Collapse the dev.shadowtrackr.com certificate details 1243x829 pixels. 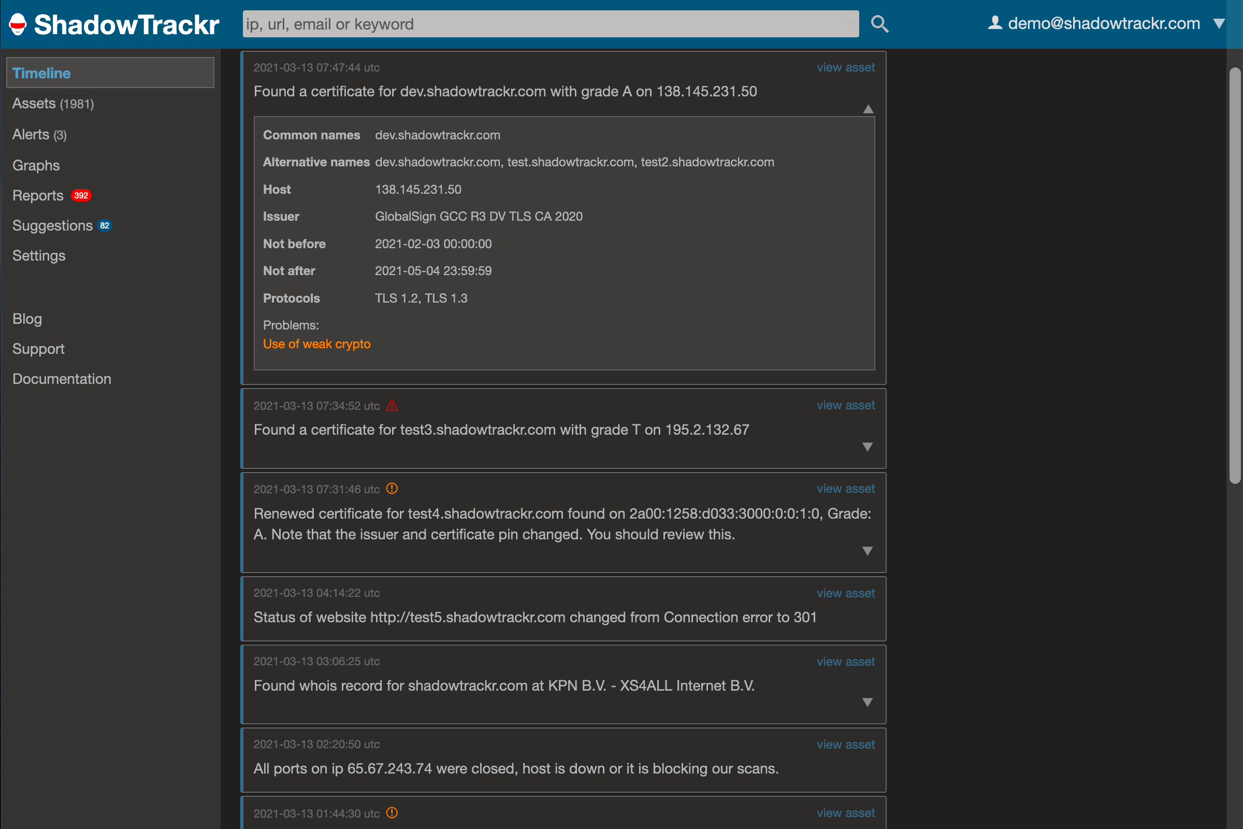click(869, 109)
